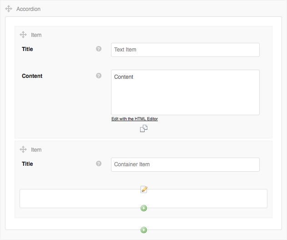Click the pencil edit icon above the container box
The height and width of the screenshot is (240, 287).
coord(144,189)
